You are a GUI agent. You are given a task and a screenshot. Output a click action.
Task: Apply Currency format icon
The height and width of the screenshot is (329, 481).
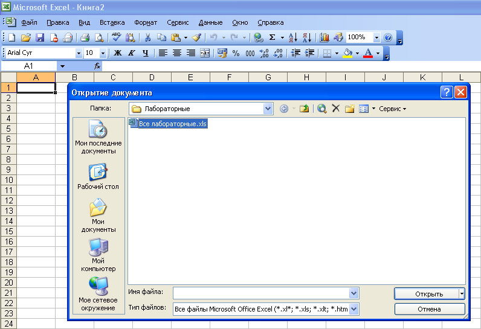point(222,53)
